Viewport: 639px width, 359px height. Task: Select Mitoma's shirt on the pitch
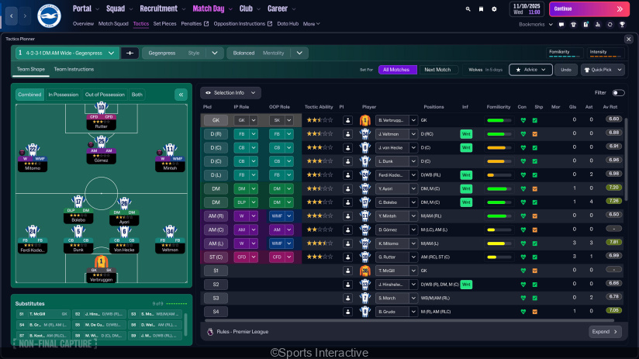33,150
